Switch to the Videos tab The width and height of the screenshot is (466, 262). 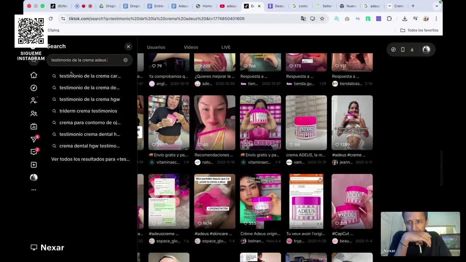191,47
